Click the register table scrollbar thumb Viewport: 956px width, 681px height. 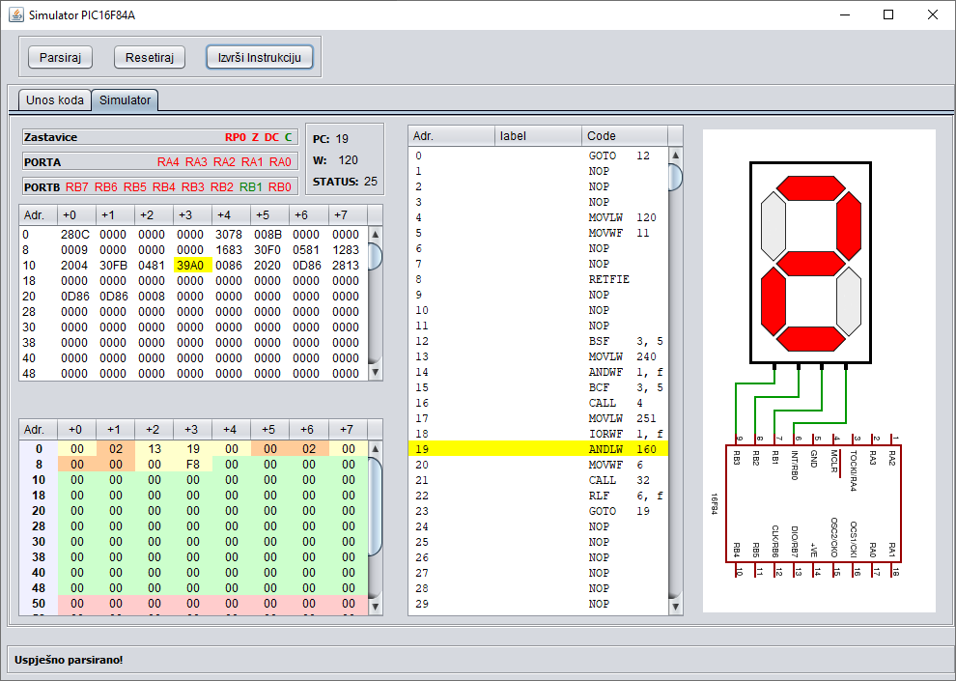(x=376, y=507)
